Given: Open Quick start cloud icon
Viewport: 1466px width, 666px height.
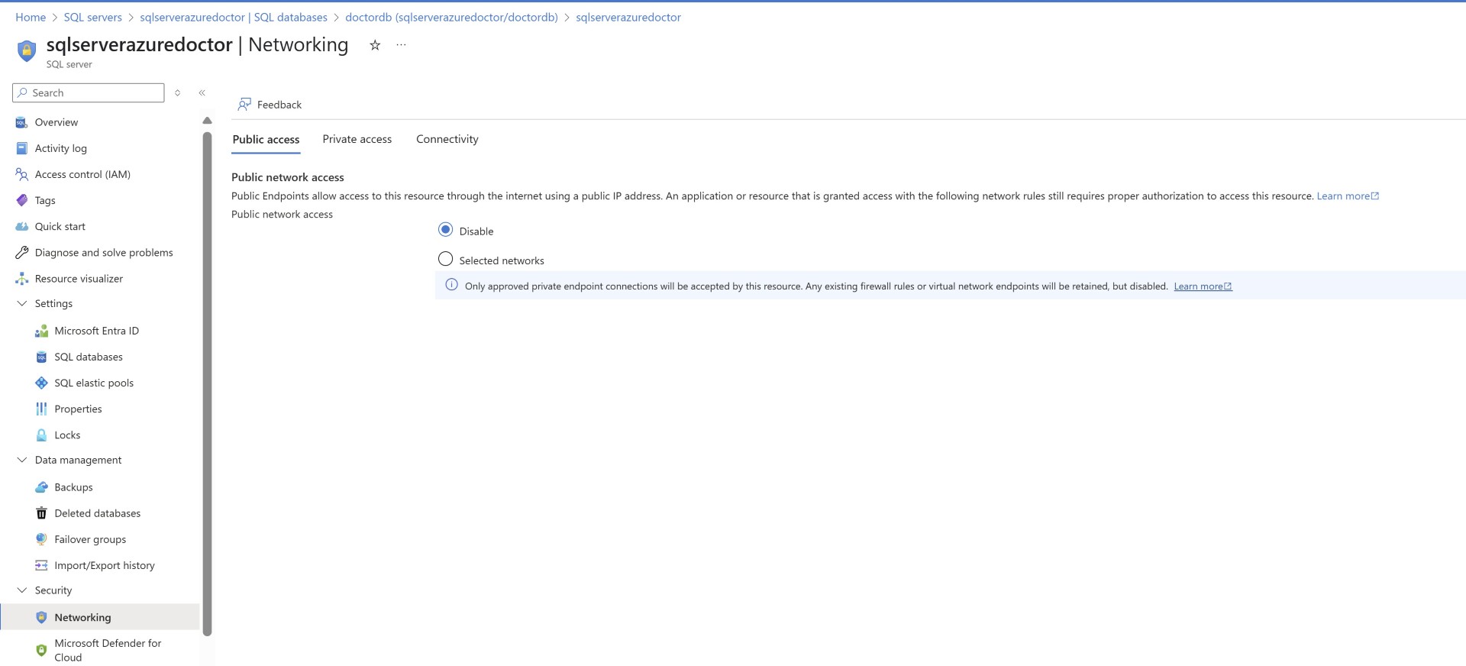Looking at the screenshot, I should [21, 226].
